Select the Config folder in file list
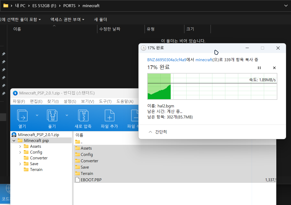 coord(87,155)
